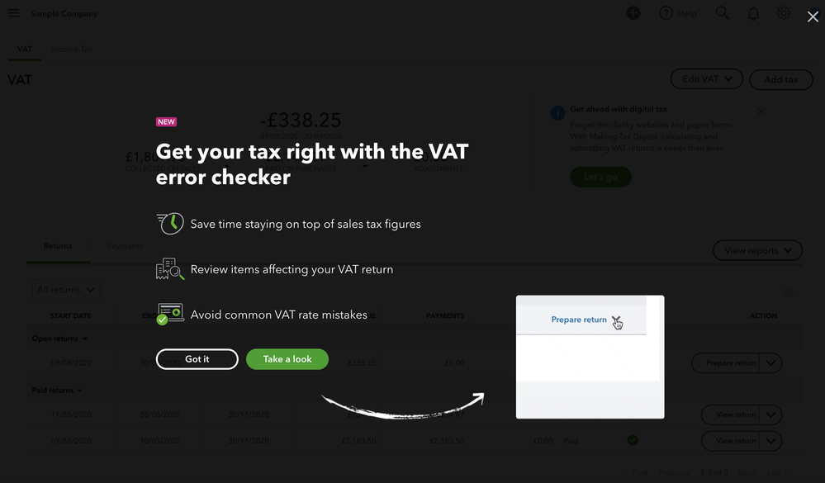Open the hamburger navigation menu
The image size is (825, 483).
tap(14, 13)
